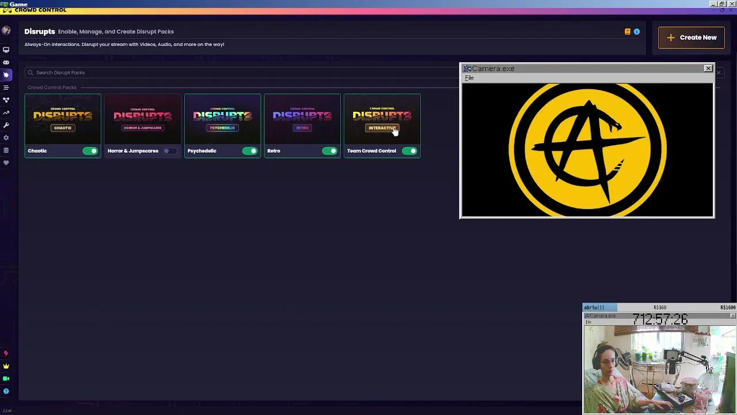
Task: Click the green video camera sidebar icon
Action: [x=6, y=379]
